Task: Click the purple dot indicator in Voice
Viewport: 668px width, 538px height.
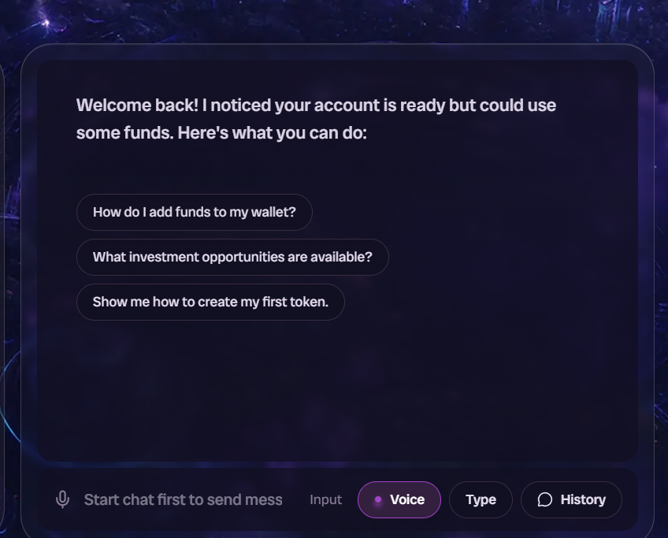Action: 378,499
